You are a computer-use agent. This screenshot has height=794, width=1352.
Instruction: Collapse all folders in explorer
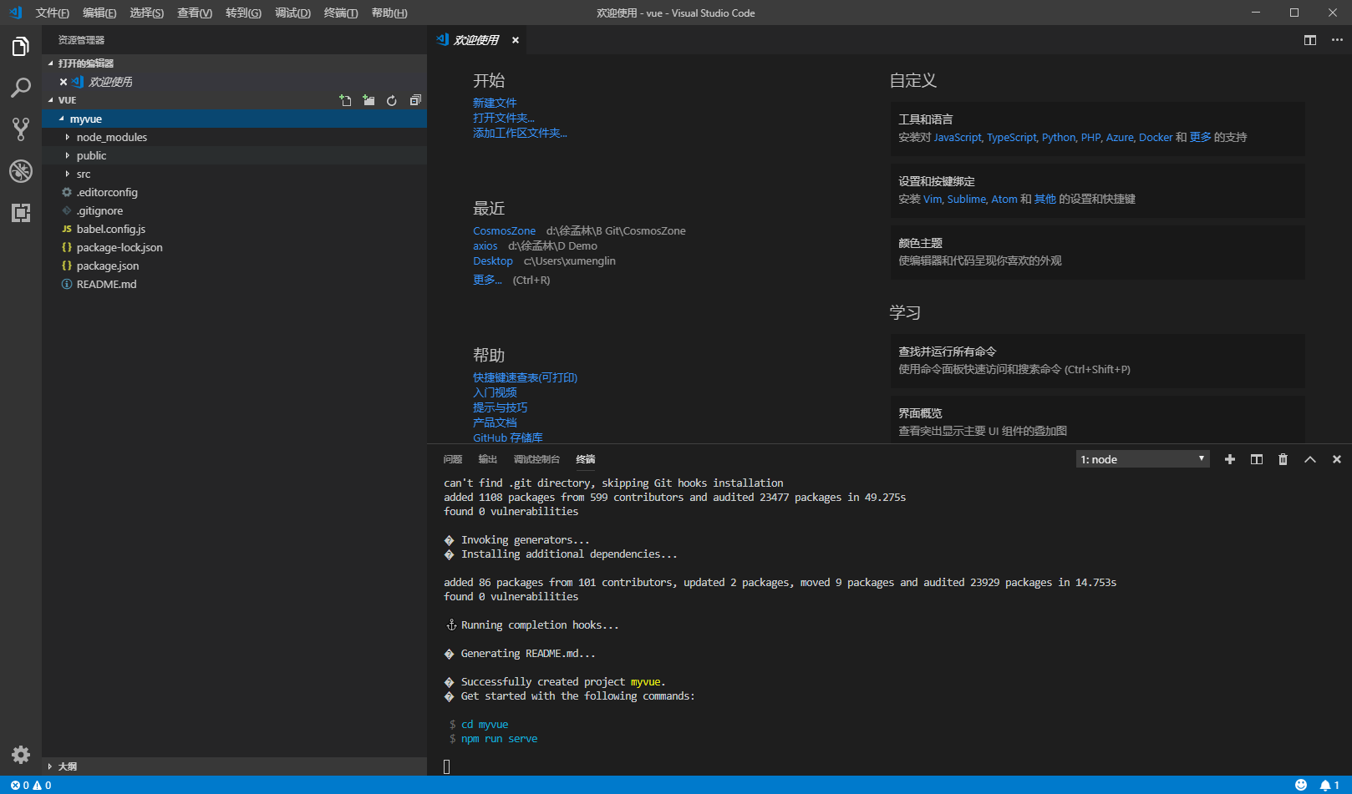(415, 100)
